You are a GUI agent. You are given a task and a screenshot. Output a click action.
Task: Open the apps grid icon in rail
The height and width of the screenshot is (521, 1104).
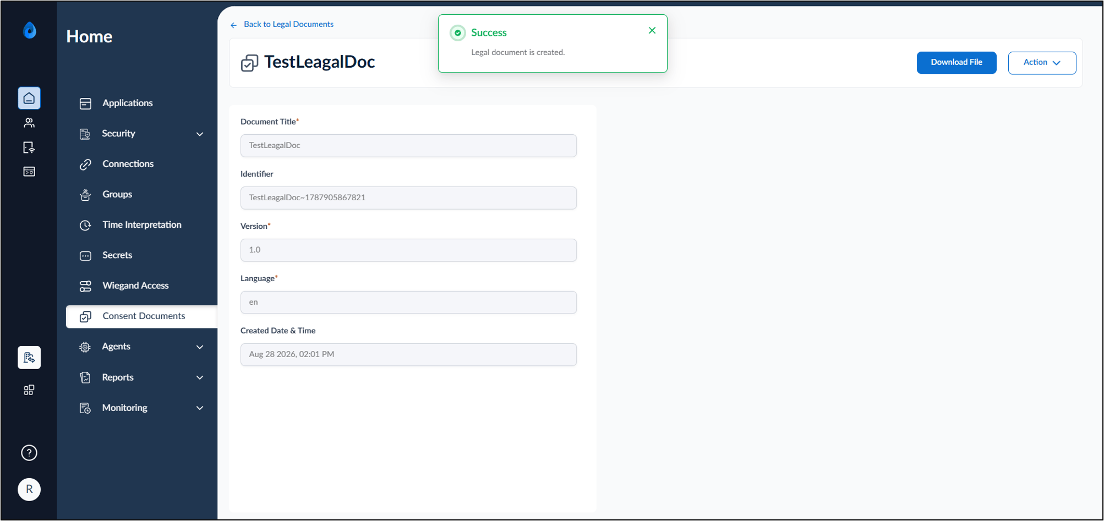pos(29,390)
